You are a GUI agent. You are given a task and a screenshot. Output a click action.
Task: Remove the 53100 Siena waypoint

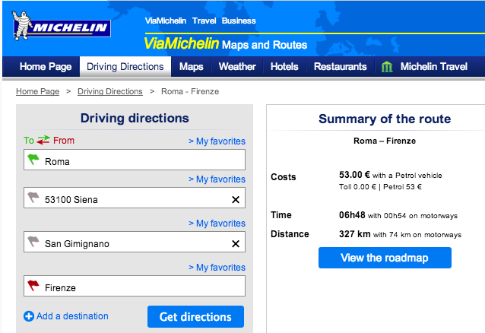236,200
